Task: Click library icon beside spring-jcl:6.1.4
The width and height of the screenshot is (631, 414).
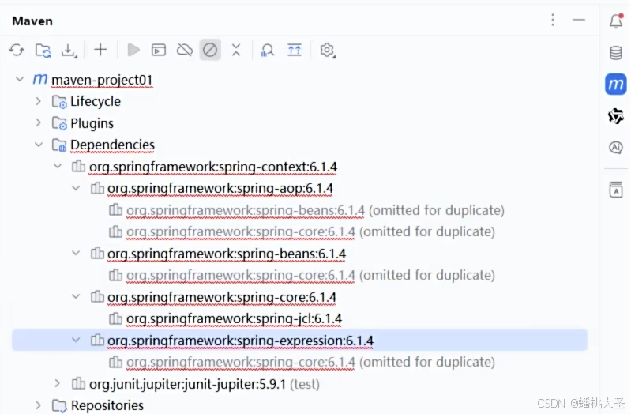Action: (115, 318)
